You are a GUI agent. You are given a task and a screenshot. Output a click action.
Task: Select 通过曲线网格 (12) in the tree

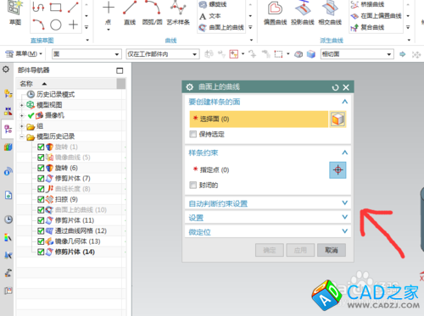(x=81, y=230)
